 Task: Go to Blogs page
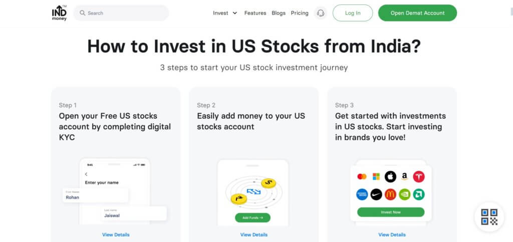click(279, 13)
